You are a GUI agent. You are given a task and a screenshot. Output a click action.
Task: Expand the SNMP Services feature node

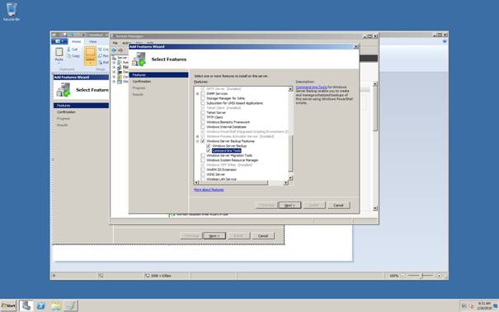197,93
